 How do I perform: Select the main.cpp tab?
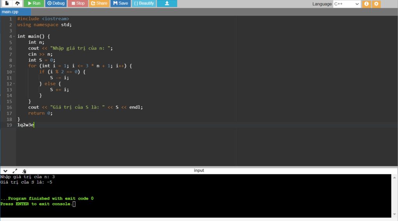[10, 12]
